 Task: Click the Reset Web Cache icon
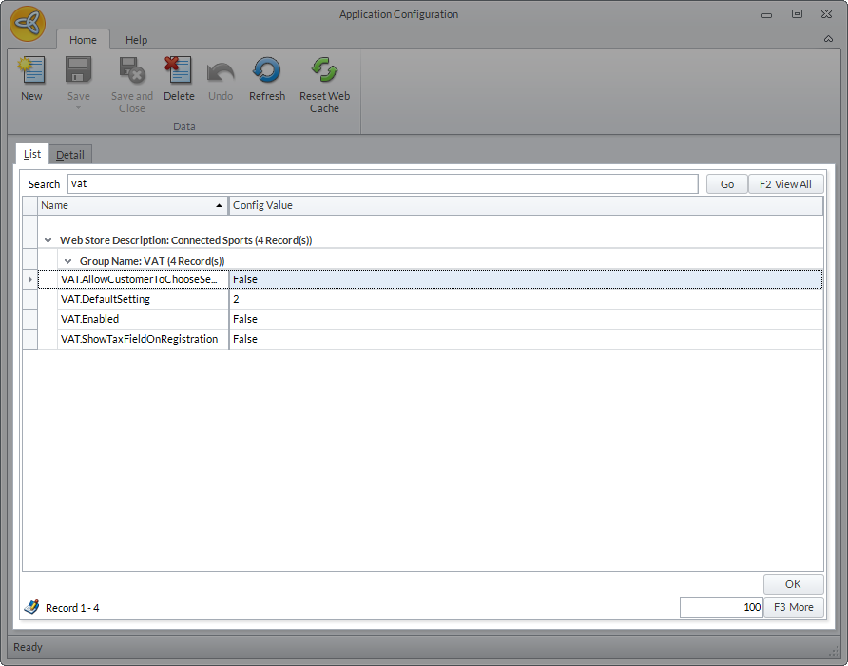(x=324, y=71)
